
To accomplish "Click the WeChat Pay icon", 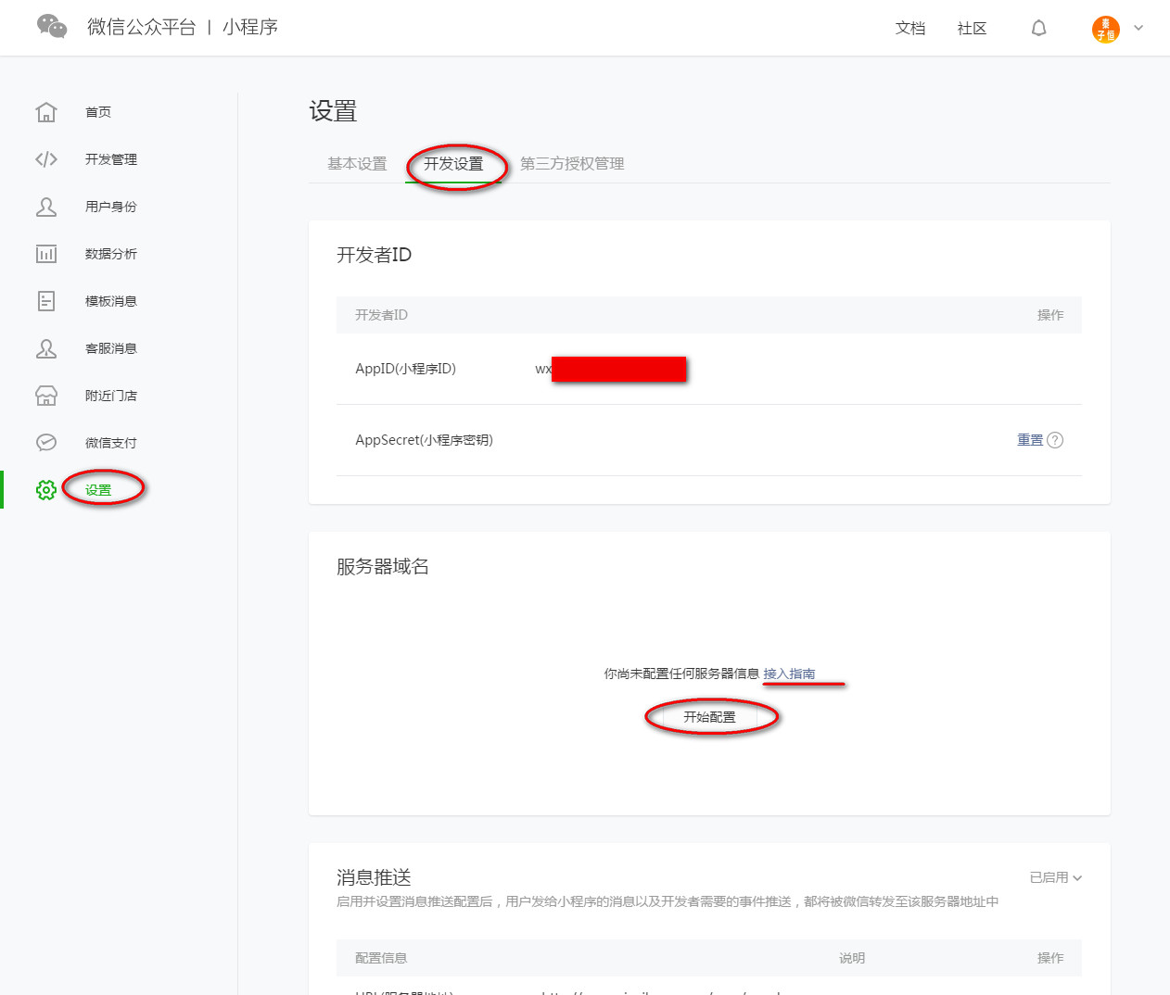I will point(46,443).
